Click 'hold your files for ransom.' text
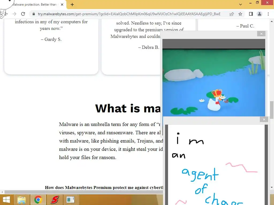The height and width of the screenshot is (205, 274). click(x=87, y=157)
